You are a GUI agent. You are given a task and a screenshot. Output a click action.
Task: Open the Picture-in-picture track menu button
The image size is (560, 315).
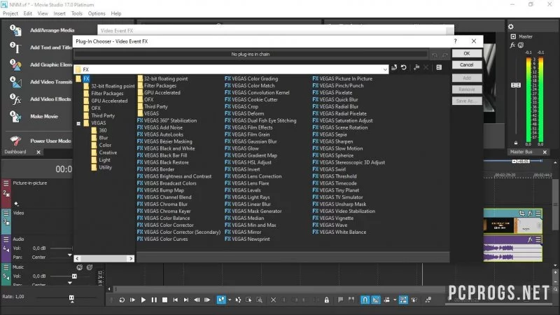coord(6,183)
